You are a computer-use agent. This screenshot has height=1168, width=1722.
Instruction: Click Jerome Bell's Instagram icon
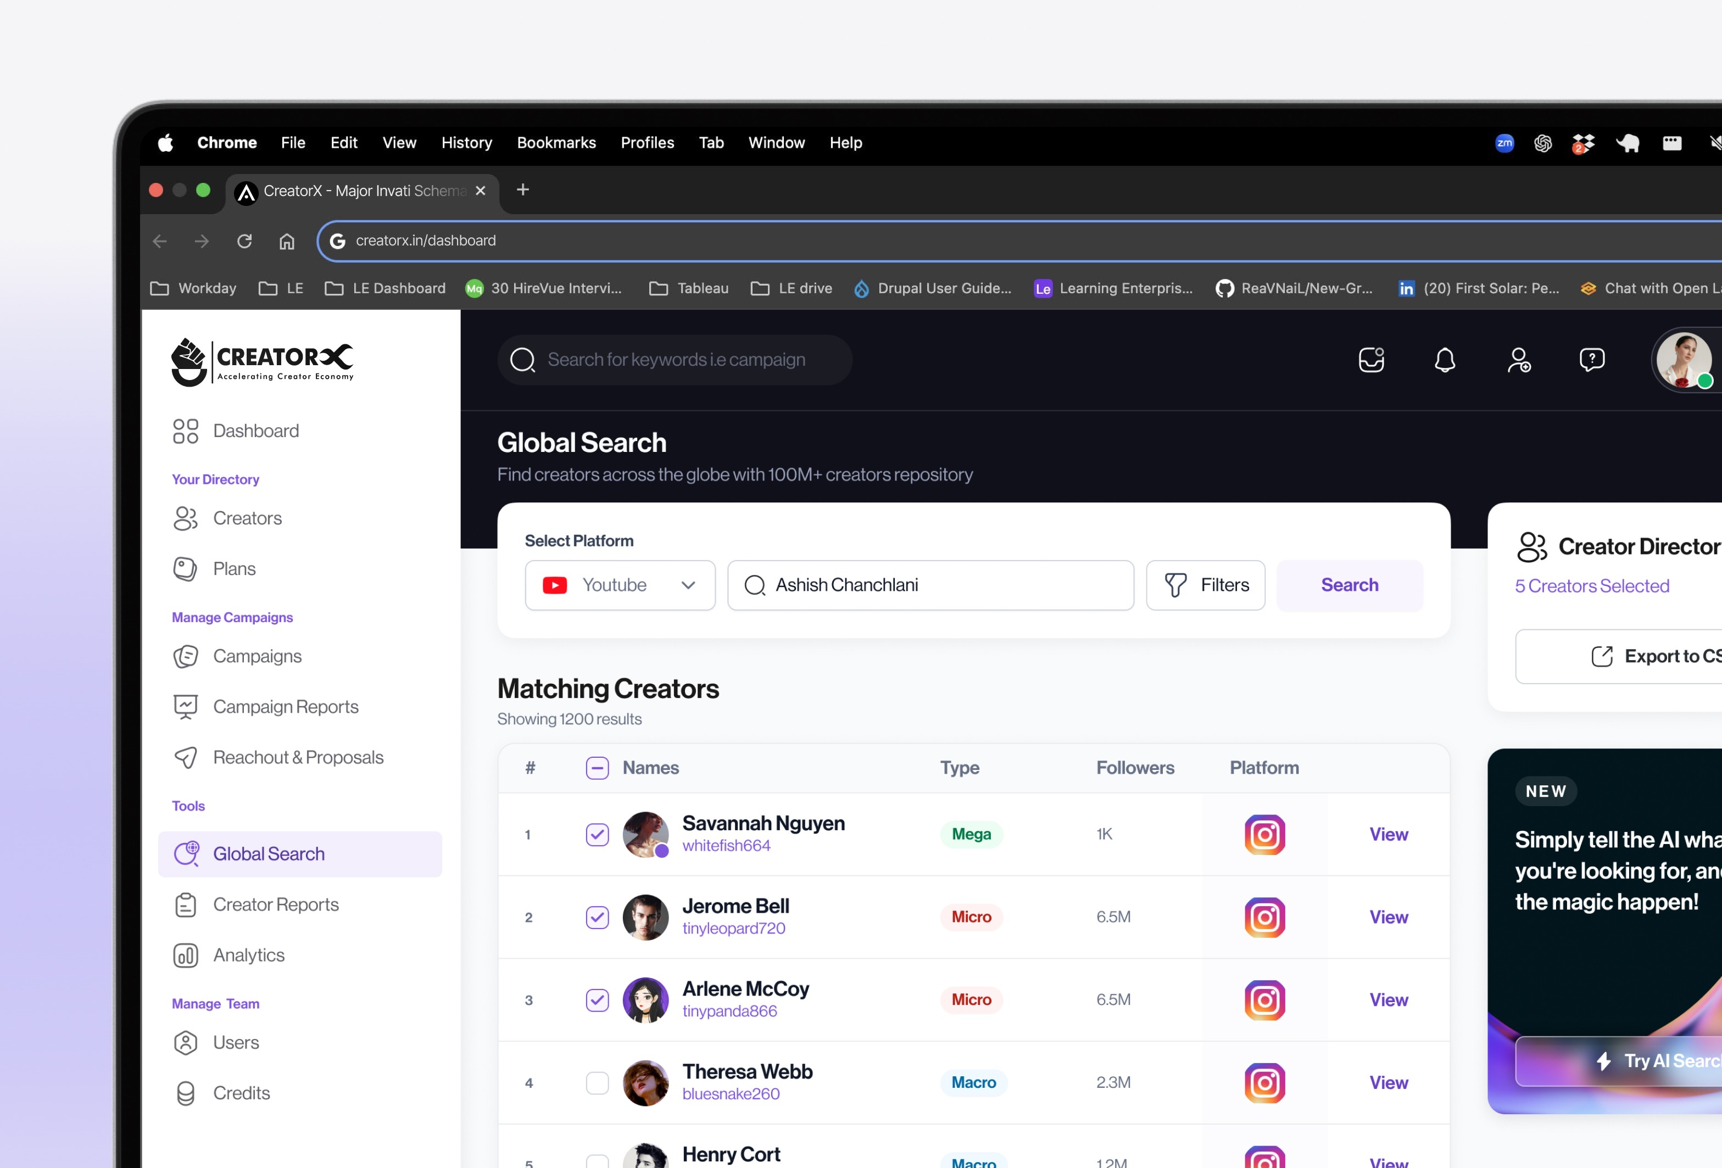pyautogui.click(x=1265, y=918)
